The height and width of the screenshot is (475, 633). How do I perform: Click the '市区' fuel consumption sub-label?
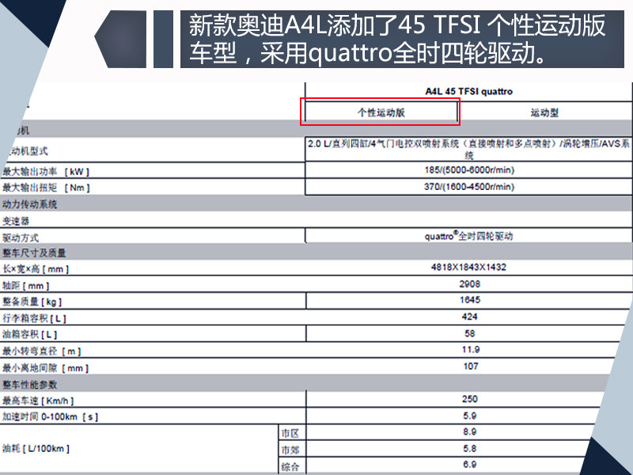click(x=290, y=434)
